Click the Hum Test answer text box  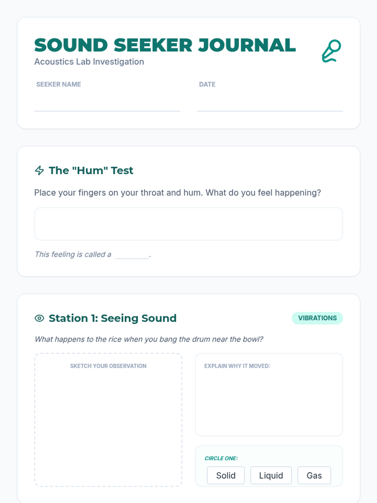tap(188, 224)
